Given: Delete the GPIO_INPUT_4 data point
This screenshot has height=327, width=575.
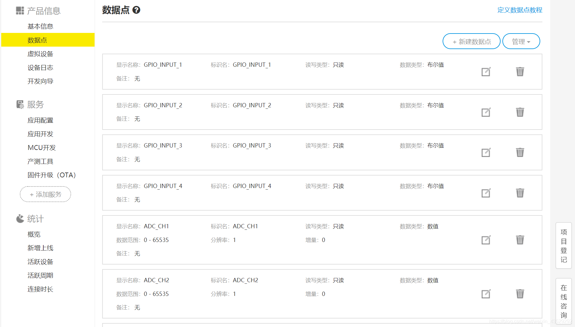Looking at the screenshot, I should (x=520, y=193).
